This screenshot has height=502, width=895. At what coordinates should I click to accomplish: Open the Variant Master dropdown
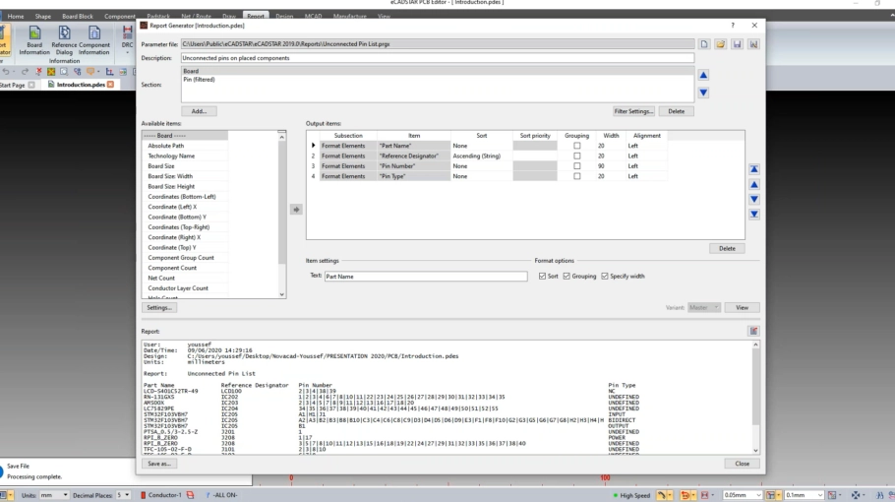704,307
